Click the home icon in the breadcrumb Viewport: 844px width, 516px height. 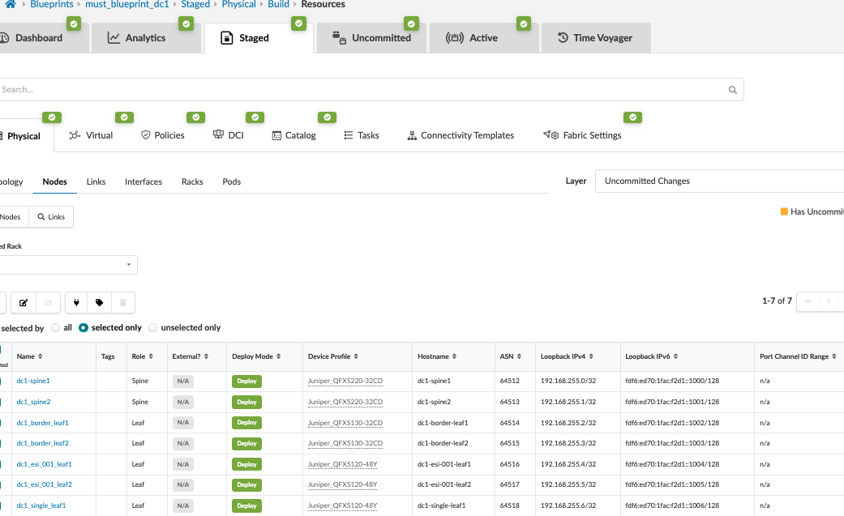click(10, 5)
